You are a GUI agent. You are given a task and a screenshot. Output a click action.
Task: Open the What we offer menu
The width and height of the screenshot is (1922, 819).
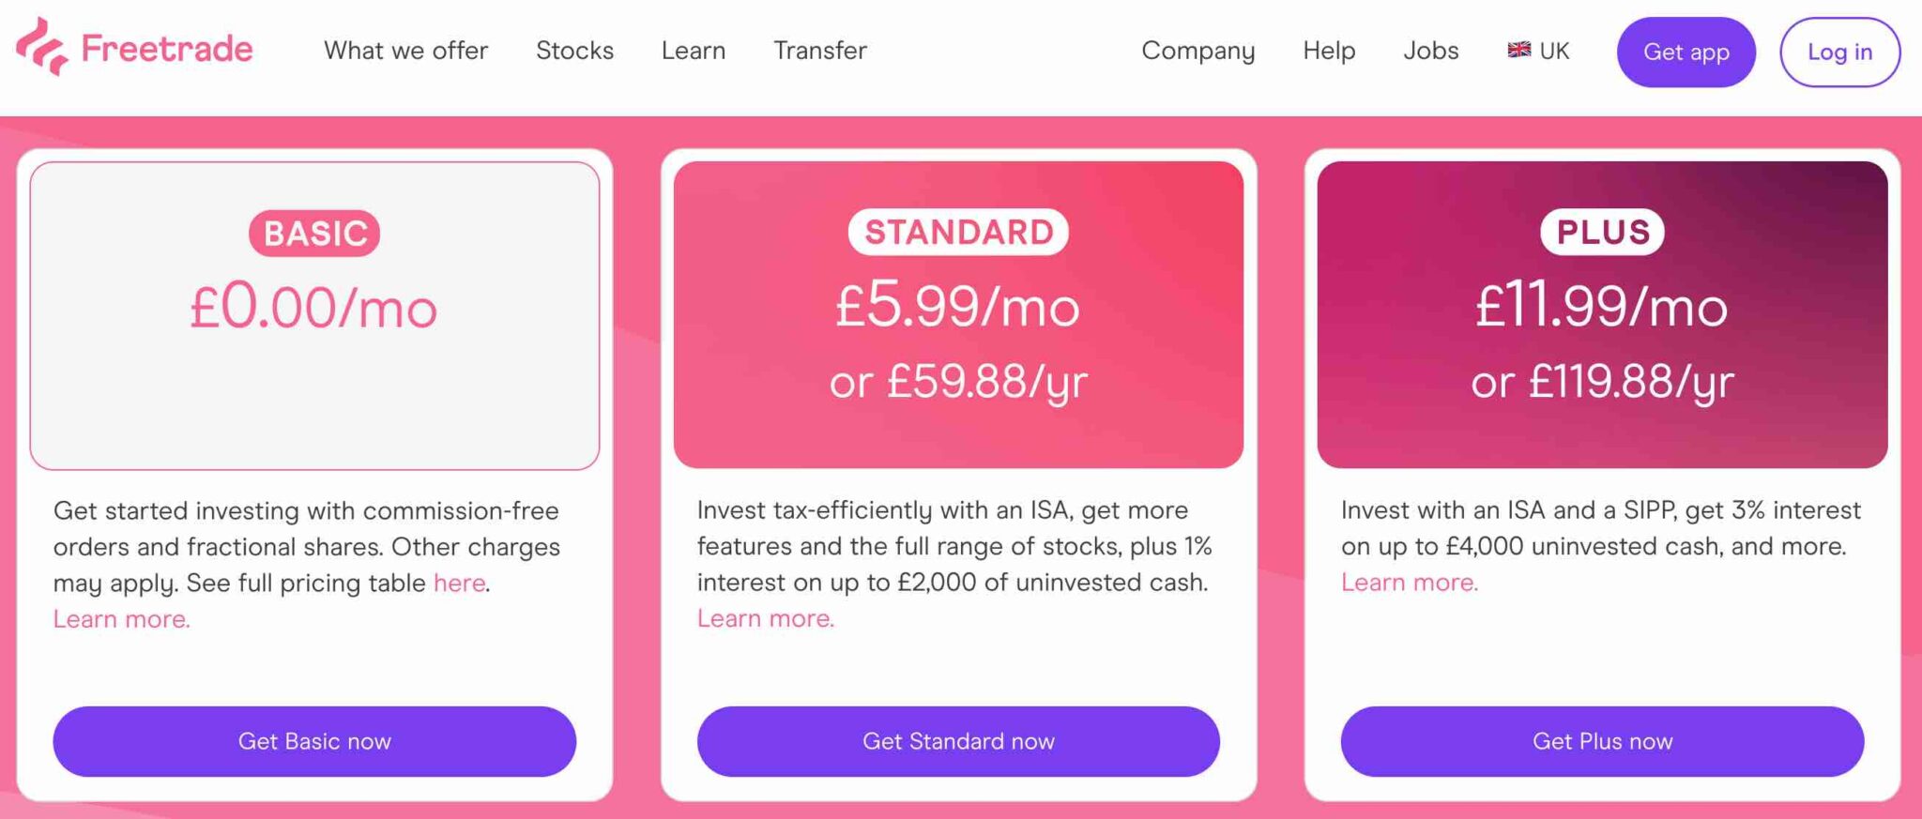pos(406,51)
